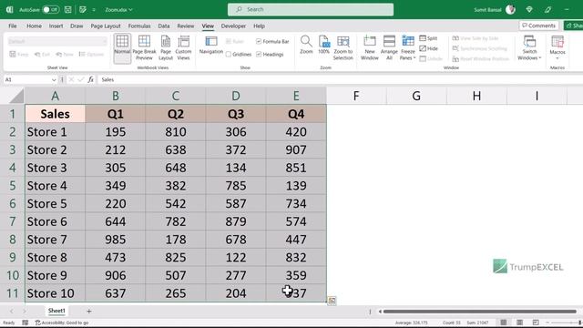Click the horizontal scrollbar
Screen dimensions: 583x328
[480, 312]
